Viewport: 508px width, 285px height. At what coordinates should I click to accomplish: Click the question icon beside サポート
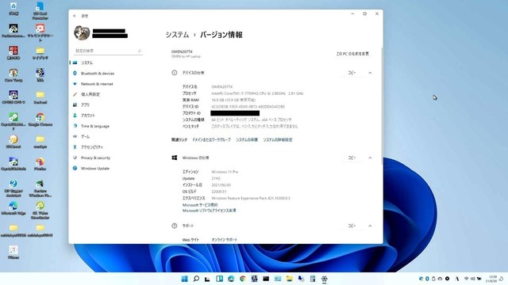(x=175, y=226)
